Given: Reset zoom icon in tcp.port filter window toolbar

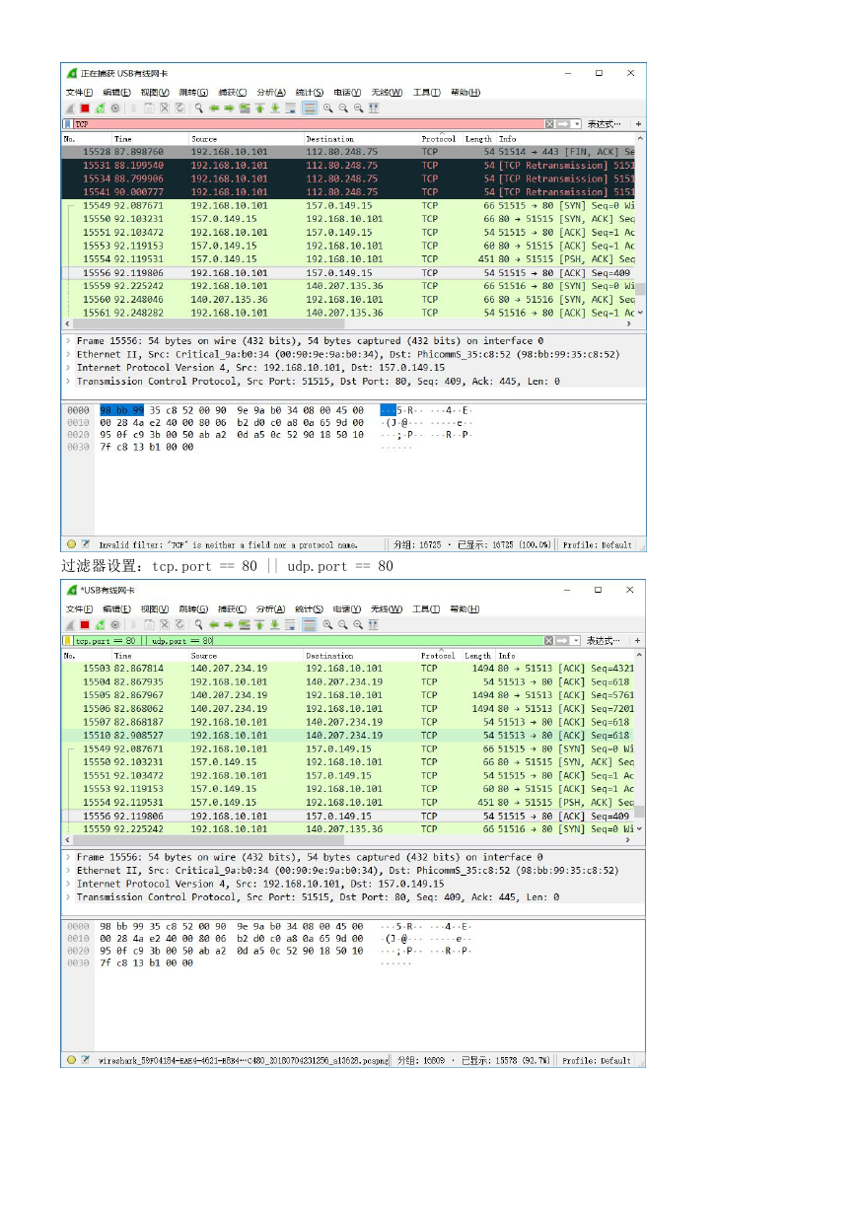Looking at the screenshot, I should (357, 624).
